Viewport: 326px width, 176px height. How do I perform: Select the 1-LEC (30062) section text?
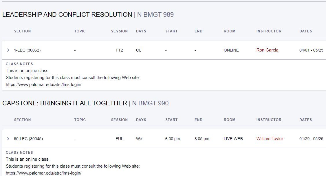[27, 50]
